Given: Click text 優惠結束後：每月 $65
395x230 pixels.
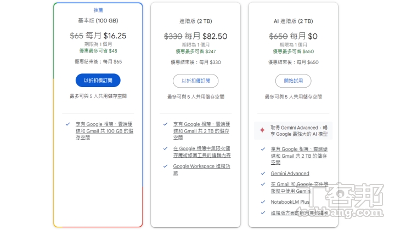Looking at the screenshot, I should (98, 61).
